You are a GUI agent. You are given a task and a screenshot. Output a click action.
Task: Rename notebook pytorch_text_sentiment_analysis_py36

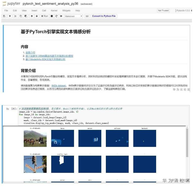coord(50,4)
